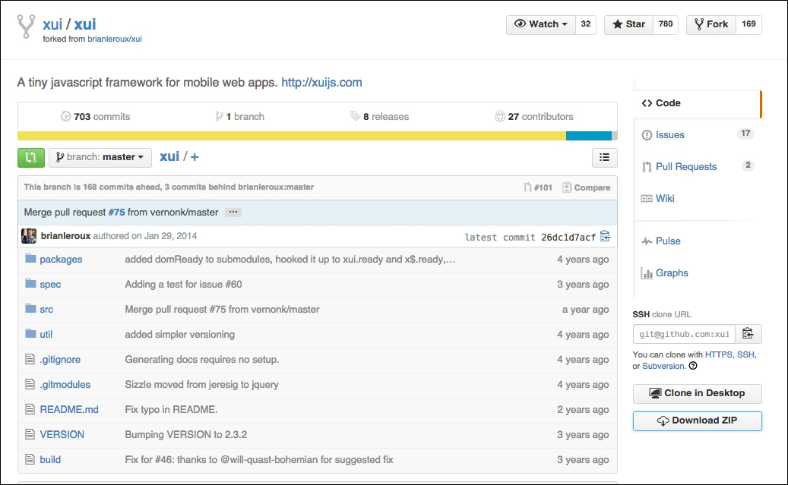Click the 27 contributors link

533,116
